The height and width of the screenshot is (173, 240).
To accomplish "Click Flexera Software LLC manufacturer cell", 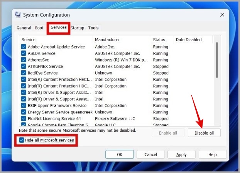I will point(115,119).
